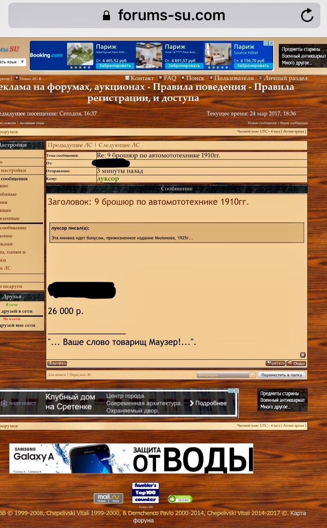Click the Профиль button under the message
This screenshot has width=327, height=528.
tap(57, 363)
